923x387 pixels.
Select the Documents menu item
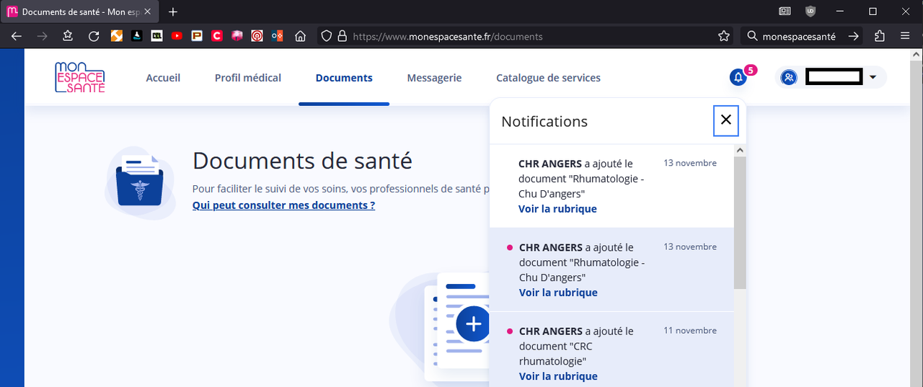344,78
